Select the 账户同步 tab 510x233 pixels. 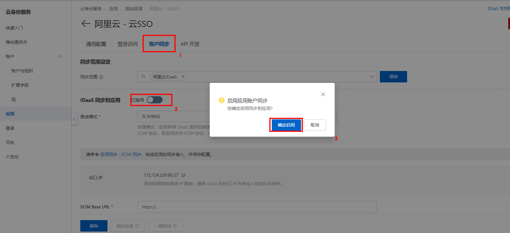point(159,44)
